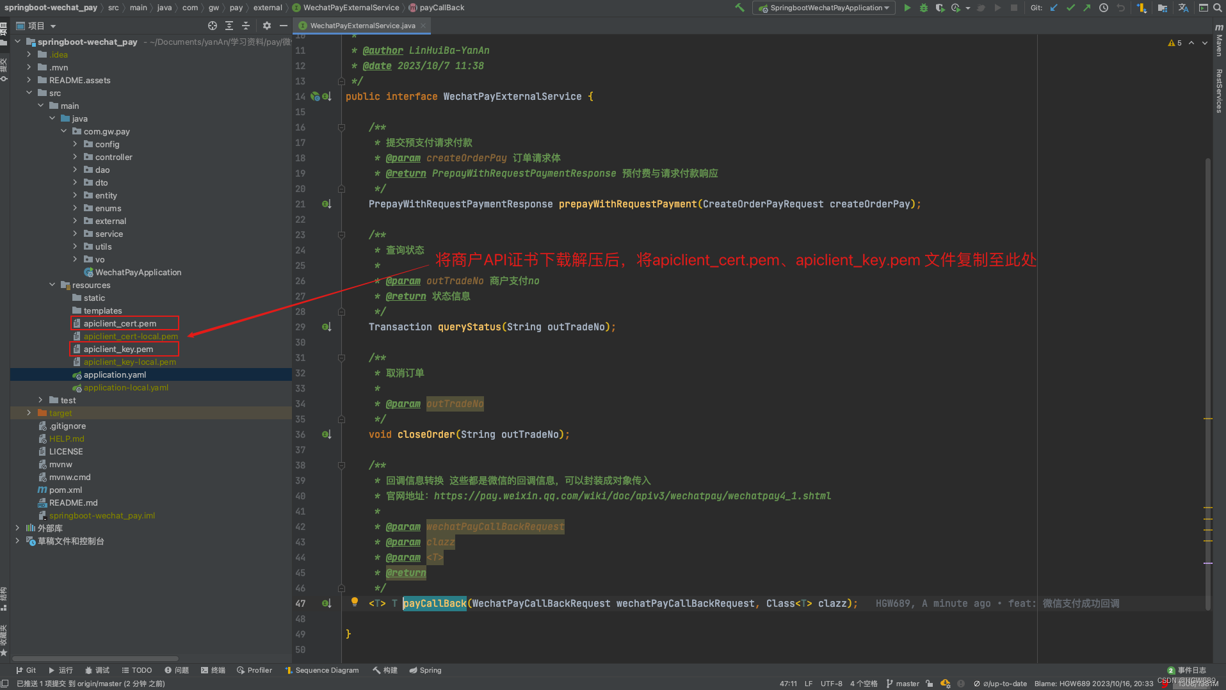Image resolution: width=1226 pixels, height=690 pixels.
Task: Run with profiler icon
Action: (956, 8)
